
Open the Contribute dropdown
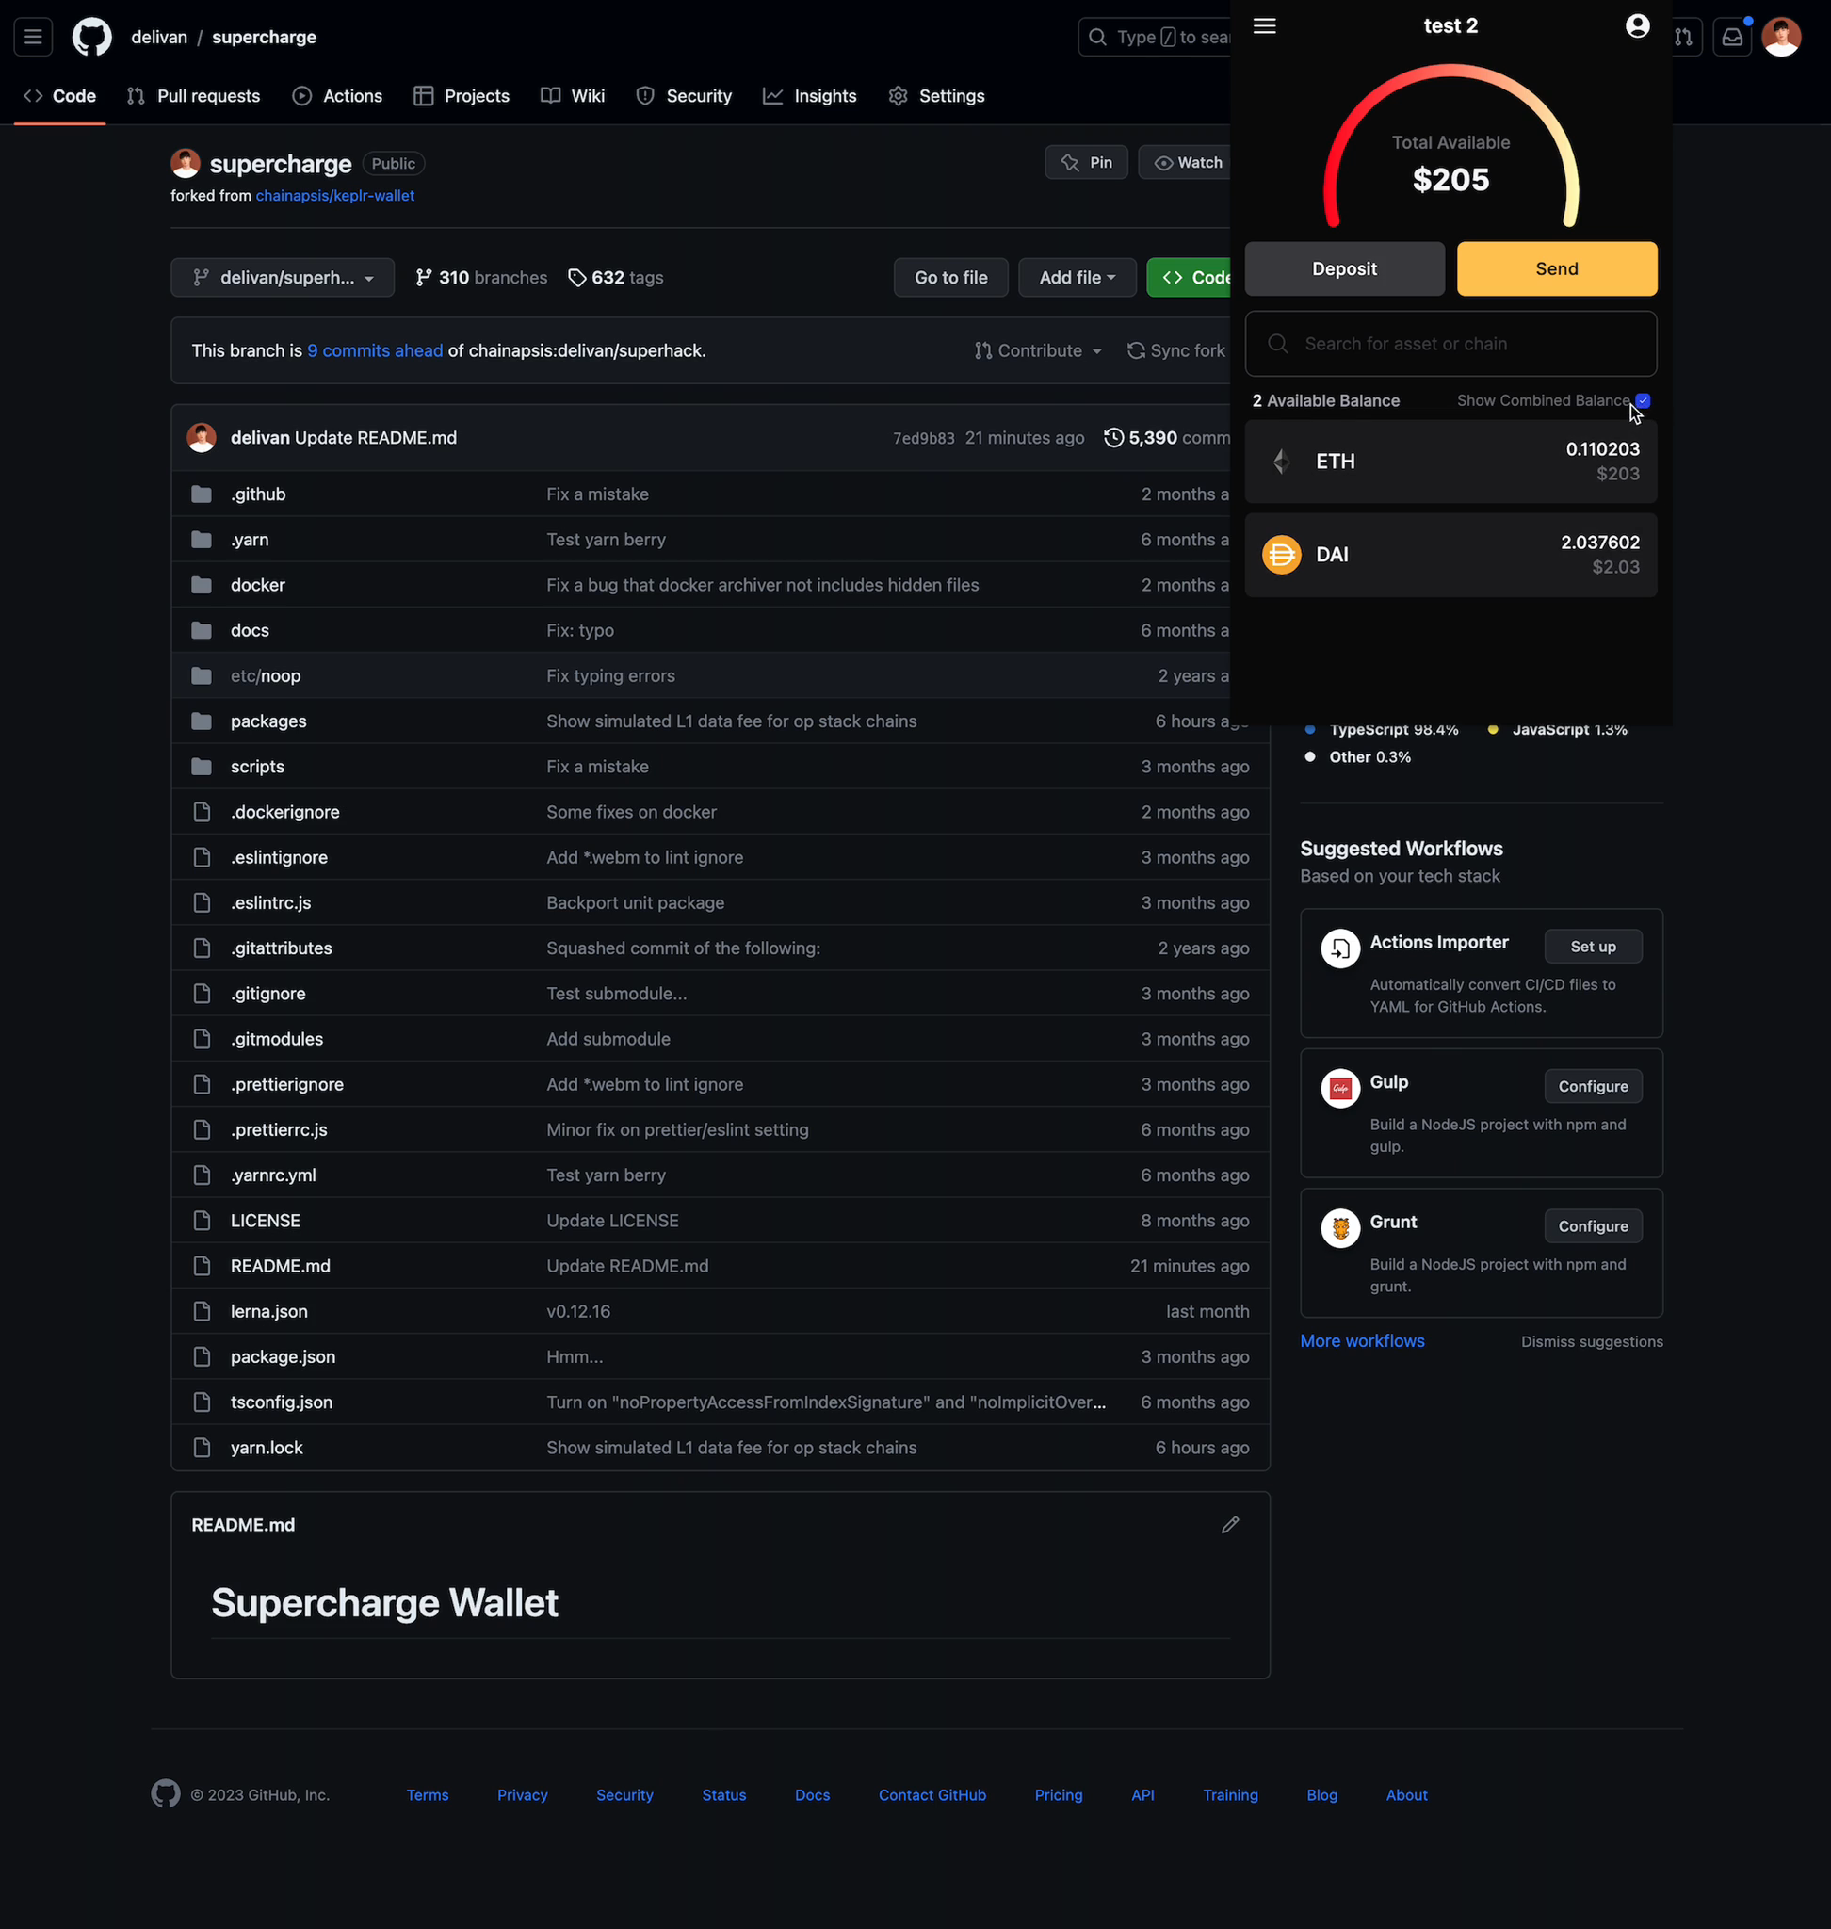click(x=1039, y=350)
